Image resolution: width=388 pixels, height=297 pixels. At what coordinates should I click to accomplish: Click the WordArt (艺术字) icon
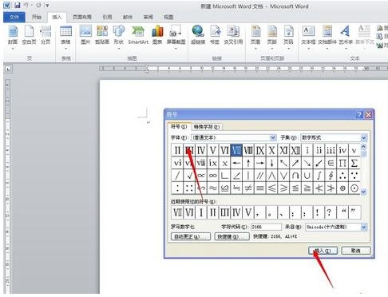346,31
